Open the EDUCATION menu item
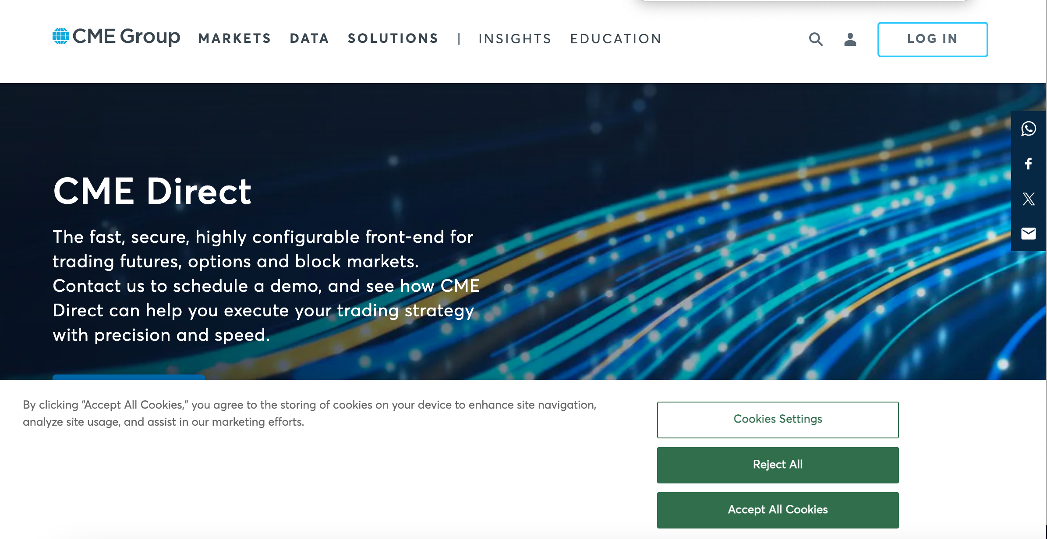1047x539 pixels. [x=615, y=39]
